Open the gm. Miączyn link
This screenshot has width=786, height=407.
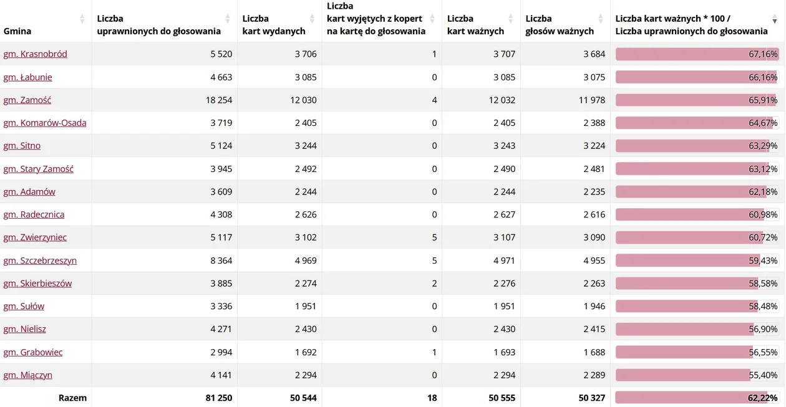pos(27,375)
